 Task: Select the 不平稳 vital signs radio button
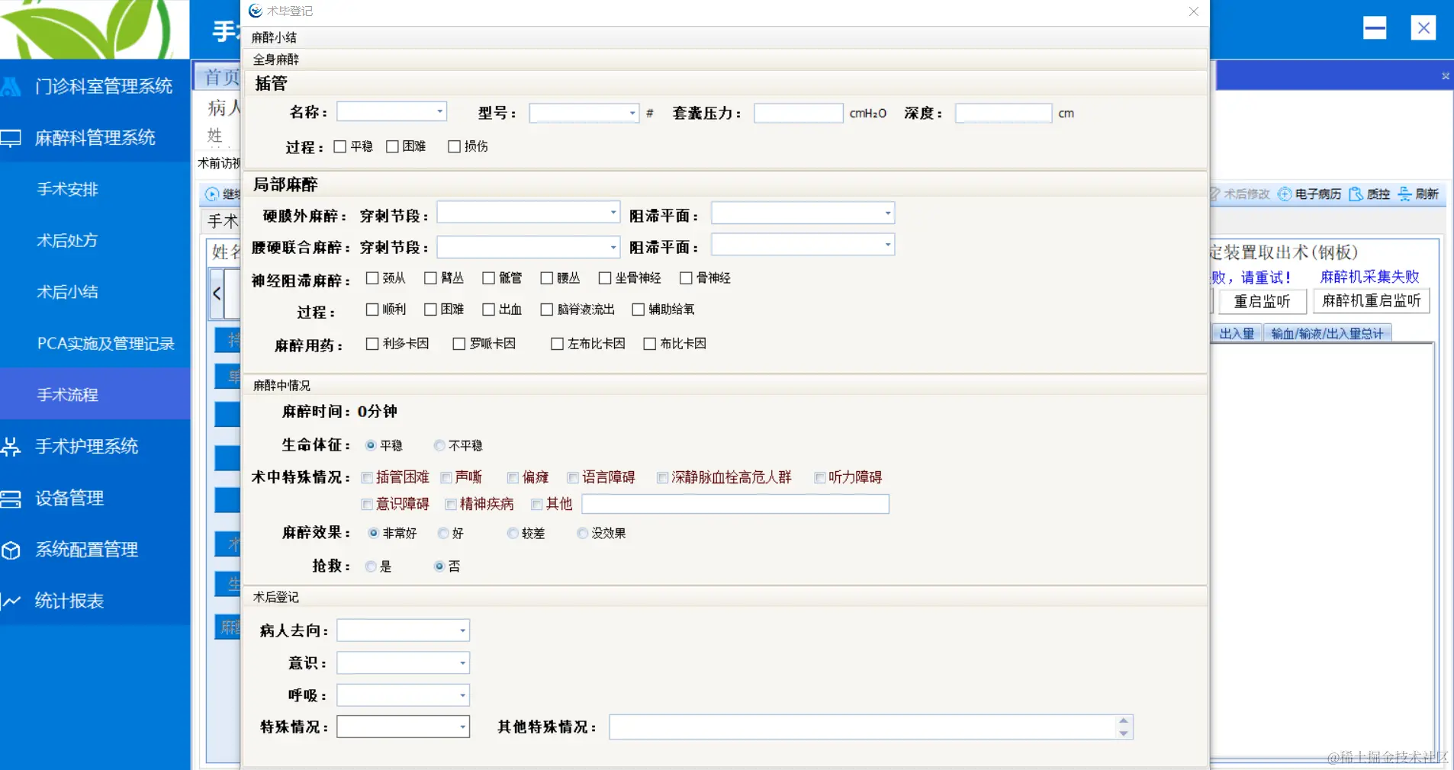[439, 445]
